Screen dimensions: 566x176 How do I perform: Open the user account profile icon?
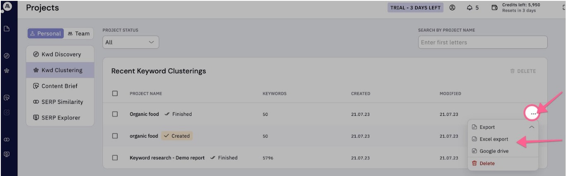click(452, 8)
